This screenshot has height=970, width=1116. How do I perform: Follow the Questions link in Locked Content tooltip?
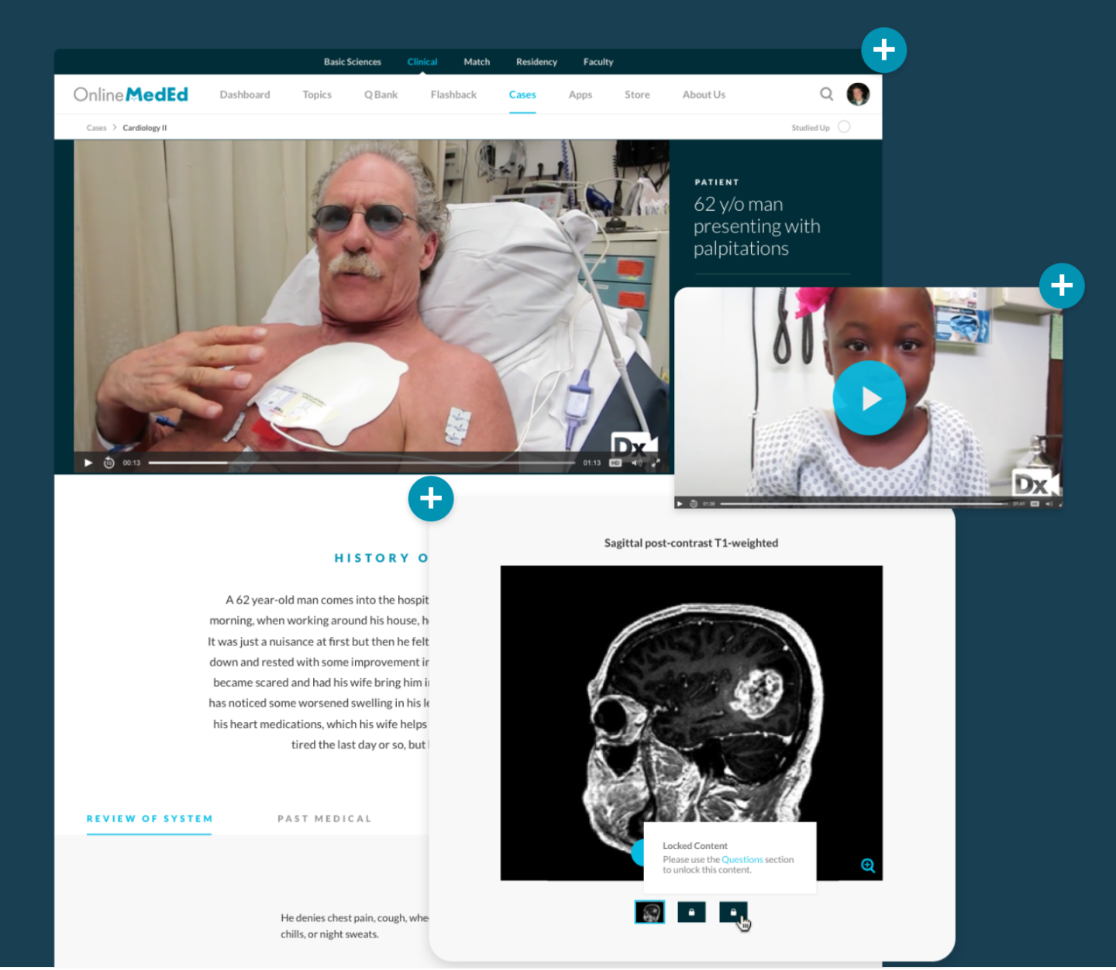(x=742, y=859)
